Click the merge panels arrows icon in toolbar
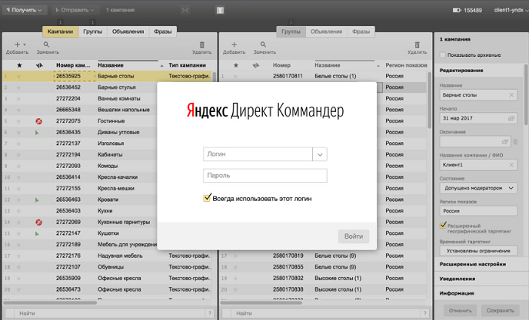529x320 pixels. (185, 10)
